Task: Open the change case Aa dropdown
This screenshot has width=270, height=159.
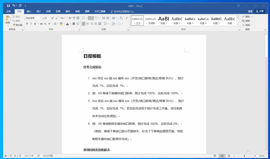Action: point(63,18)
